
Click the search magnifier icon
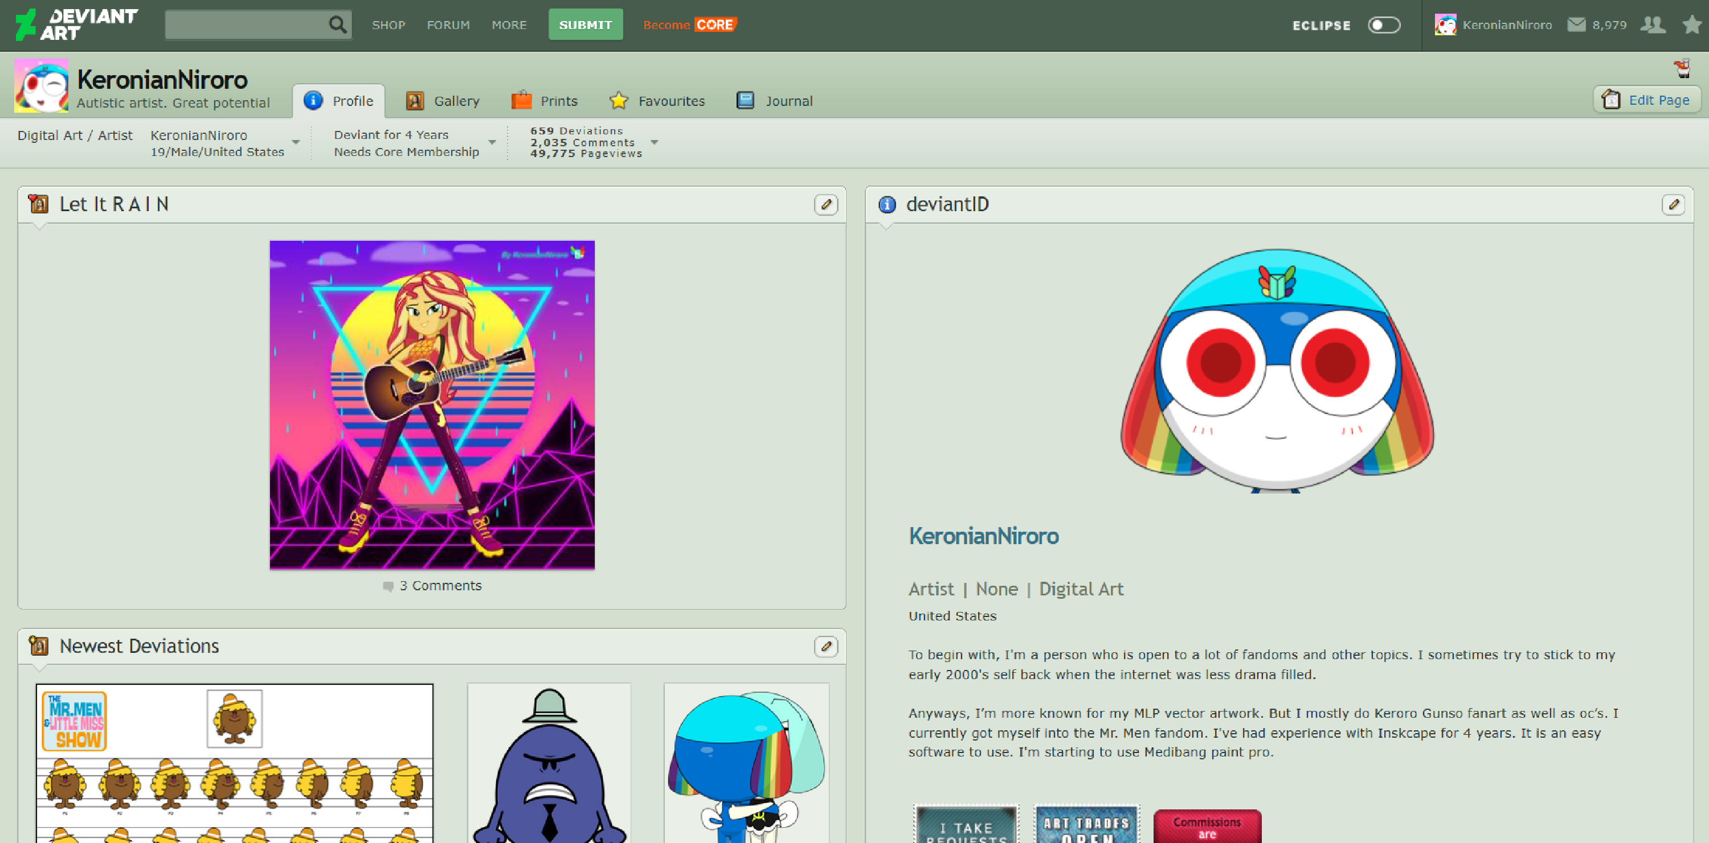click(x=338, y=25)
